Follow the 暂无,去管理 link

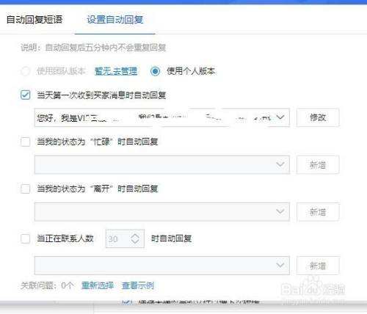pos(116,71)
